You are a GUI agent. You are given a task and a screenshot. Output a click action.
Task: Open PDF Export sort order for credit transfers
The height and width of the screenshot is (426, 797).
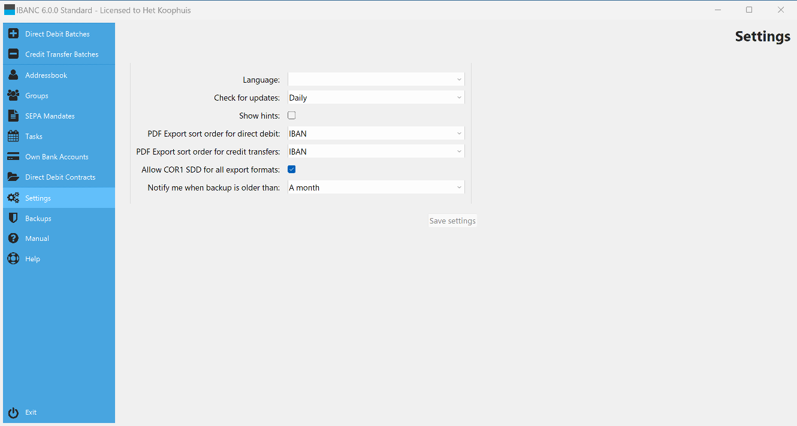[376, 152]
